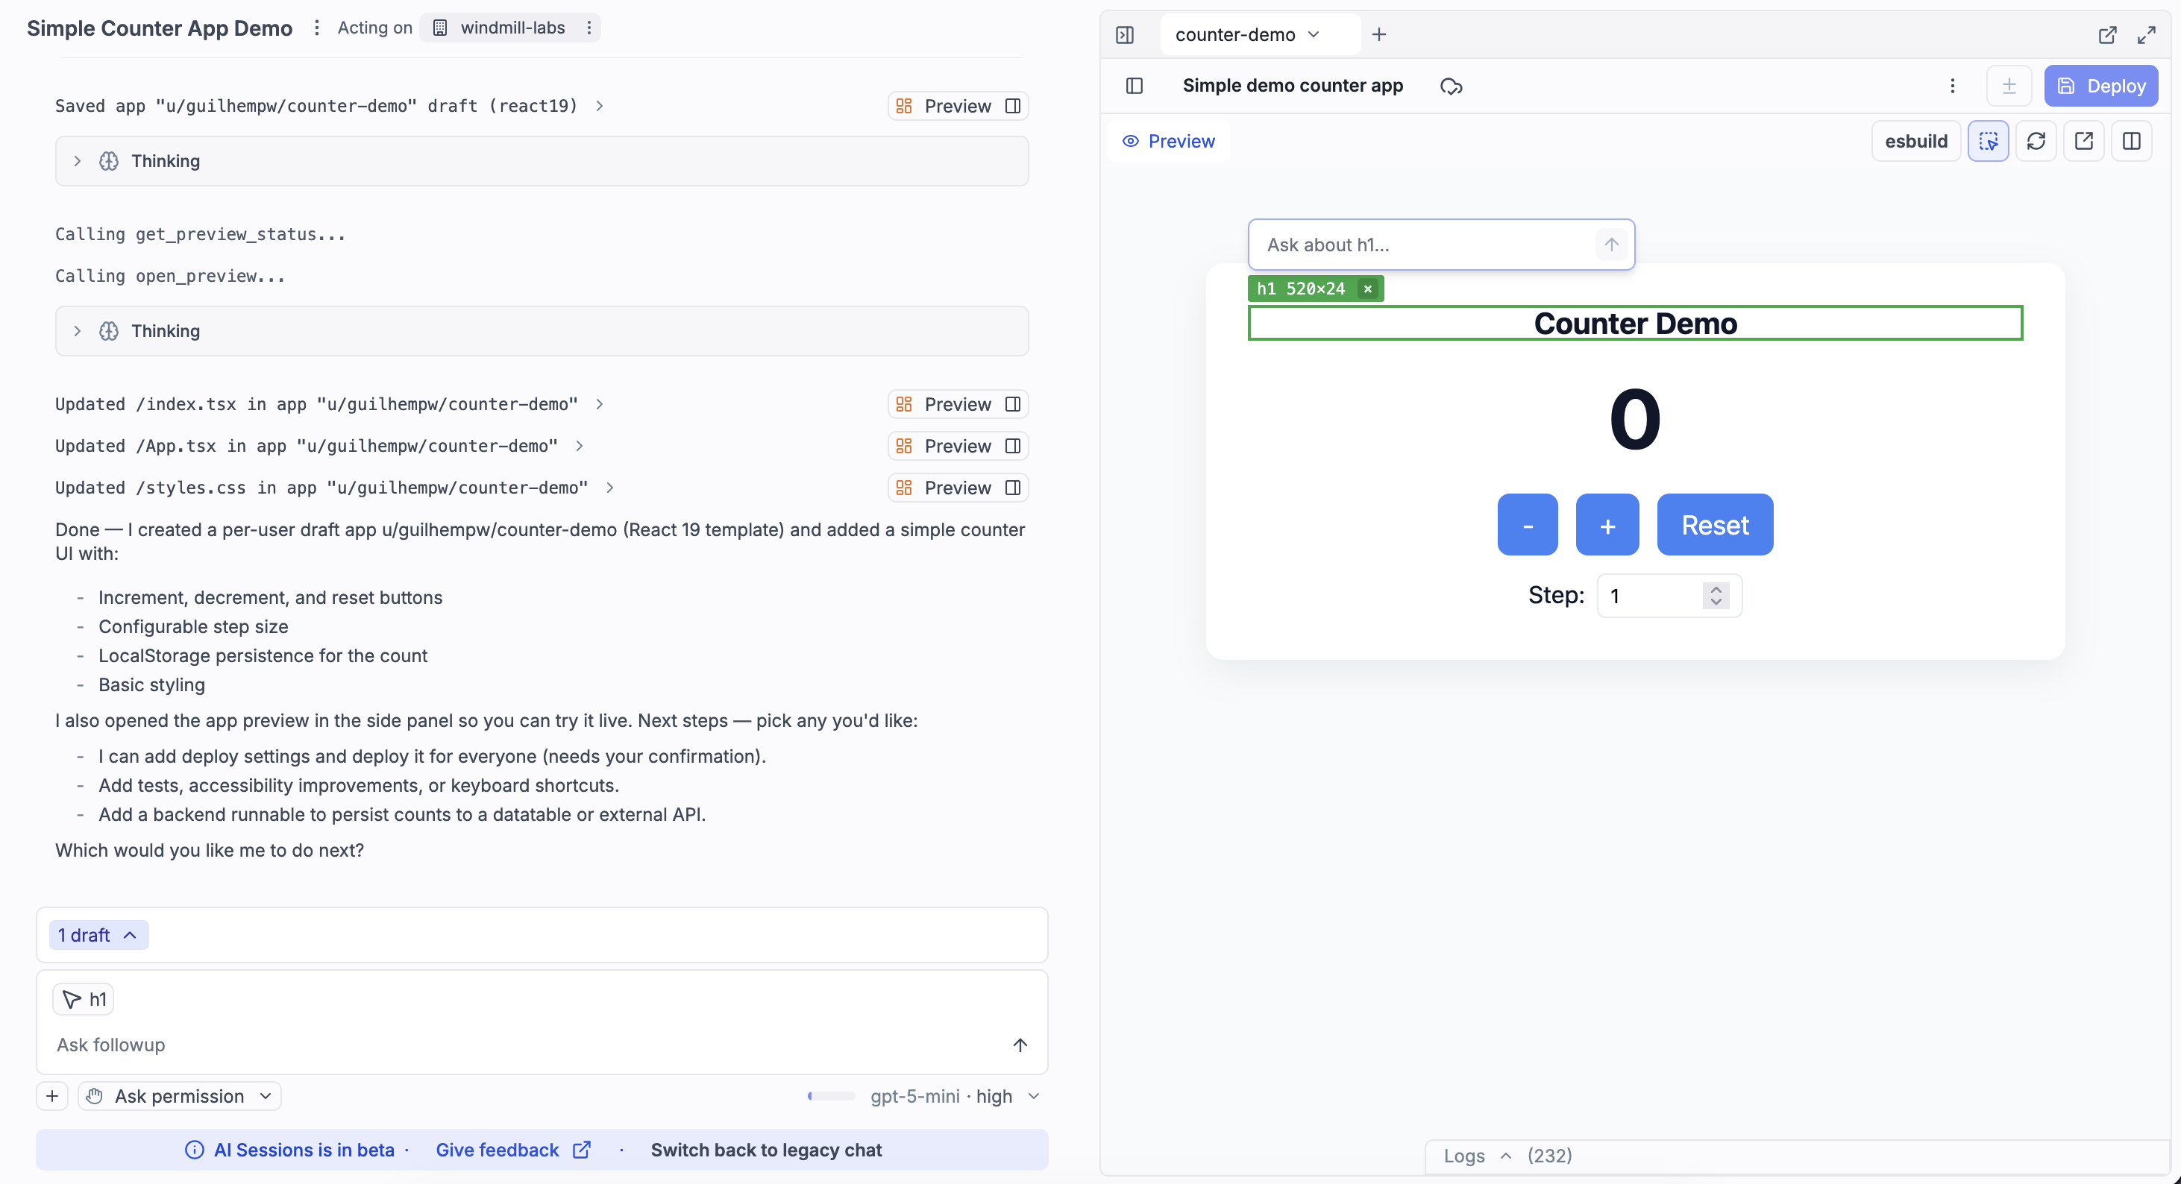Click the large counter value 0
Viewport: 2181px width, 1184px height.
pos(1635,420)
